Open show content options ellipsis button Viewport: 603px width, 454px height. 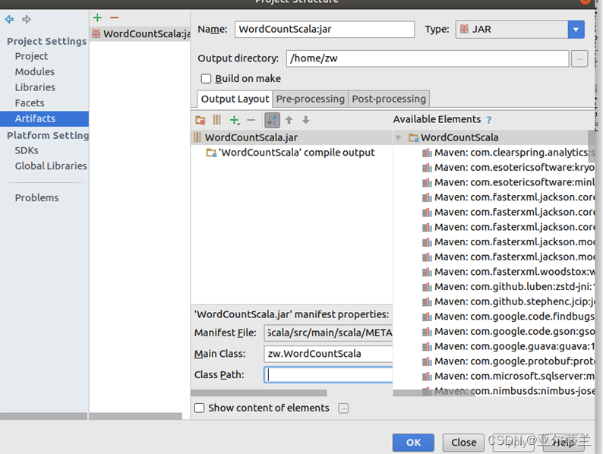click(343, 408)
